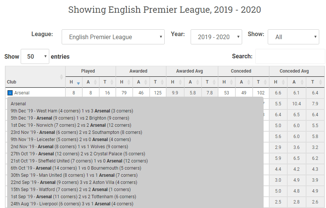This screenshot has width=326, height=208.
Task: Sort by Awarded Avg A column
Action: click(x=193, y=82)
